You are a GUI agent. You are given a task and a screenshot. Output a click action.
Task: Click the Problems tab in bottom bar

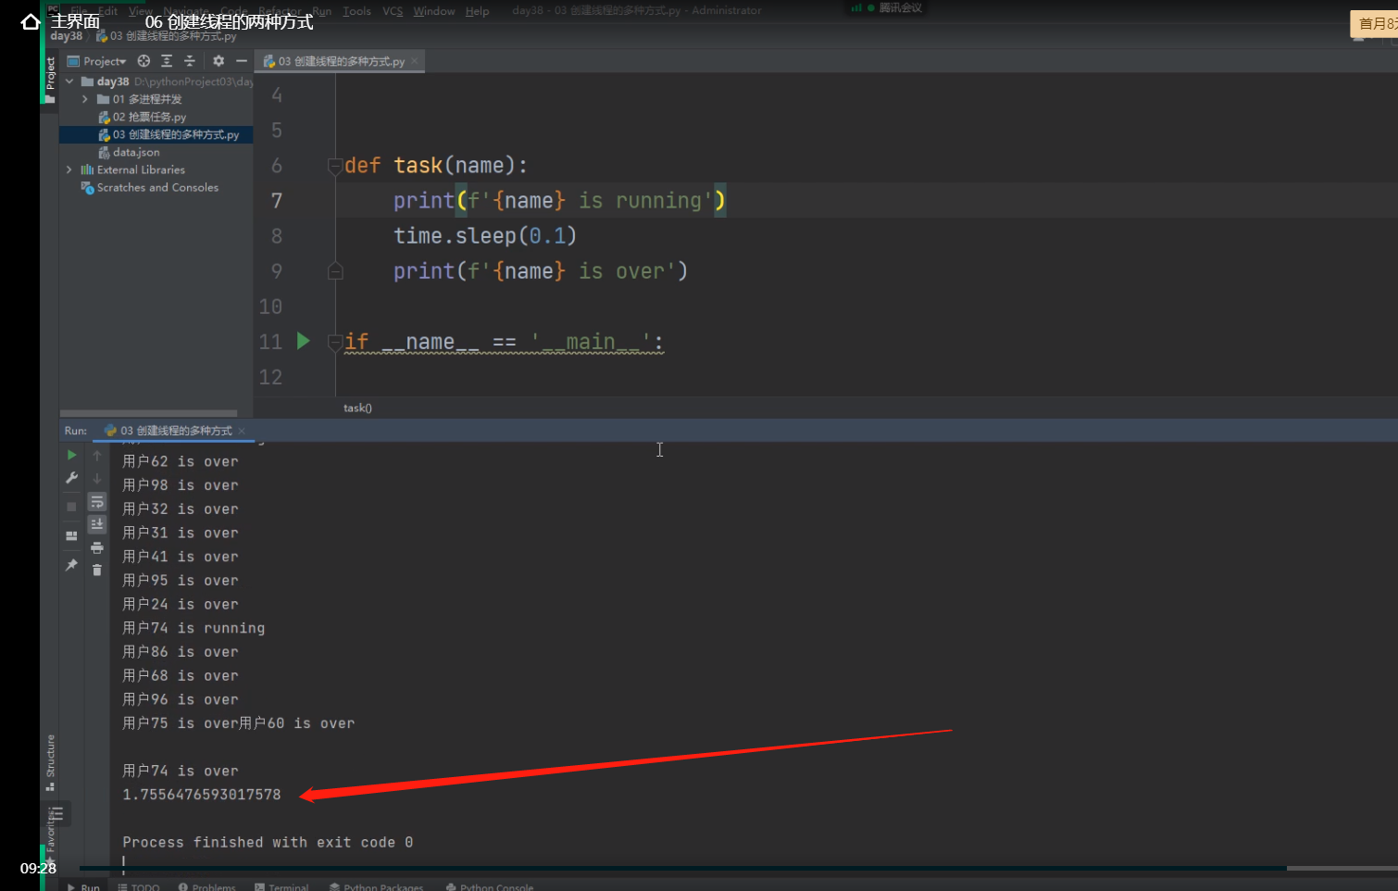[206, 886]
